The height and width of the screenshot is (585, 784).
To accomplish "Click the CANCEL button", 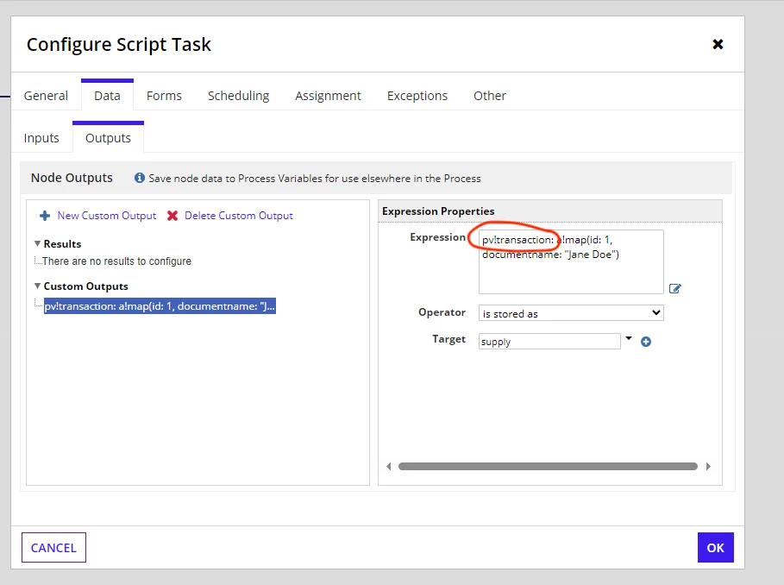I will [53, 548].
